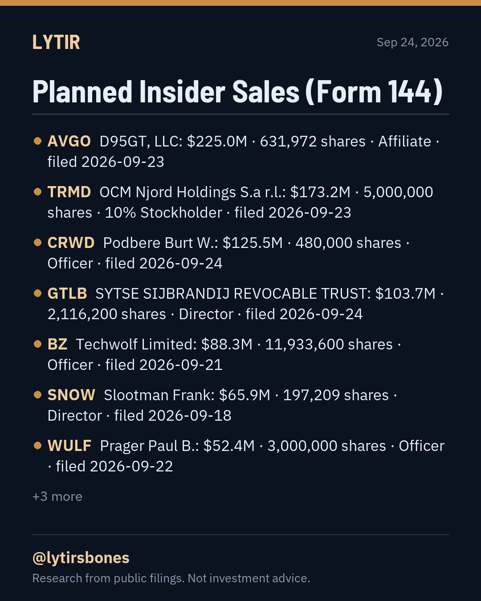Click the SNOW ticker symbol
The height and width of the screenshot is (601, 481).
pyautogui.click(x=71, y=395)
